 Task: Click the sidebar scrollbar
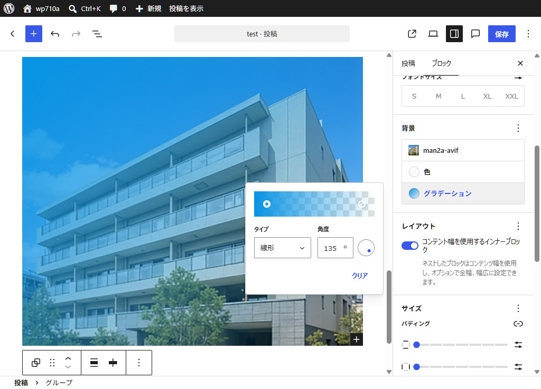click(537, 203)
